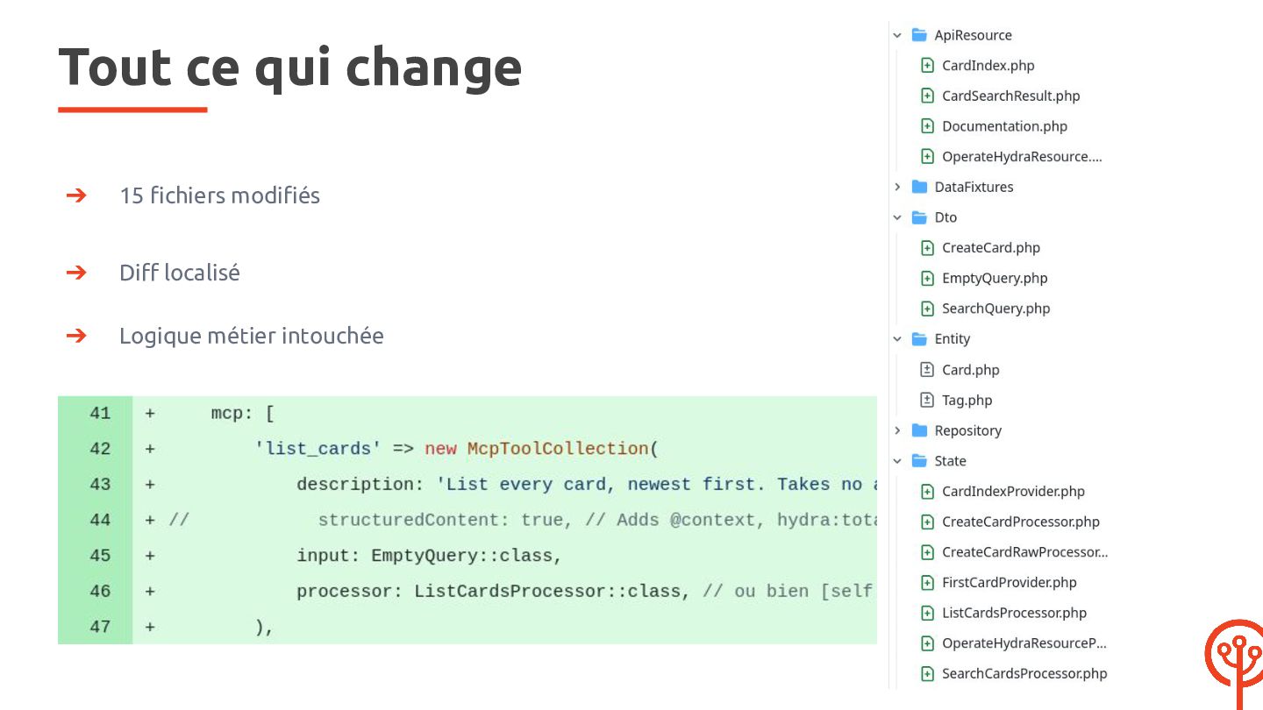The height and width of the screenshot is (710, 1263).
Task: Click the DataFixtures folder icon
Action: (919, 187)
